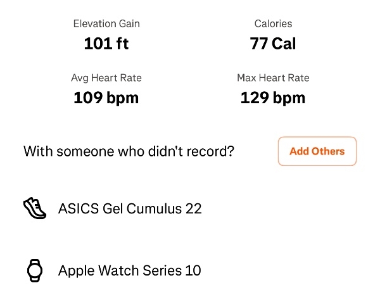The width and height of the screenshot is (380, 285).
Task: Select the Calories label
Action: point(273,24)
